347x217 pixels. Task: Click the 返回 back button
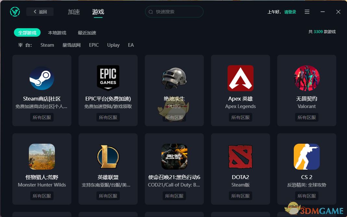tap(40, 11)
